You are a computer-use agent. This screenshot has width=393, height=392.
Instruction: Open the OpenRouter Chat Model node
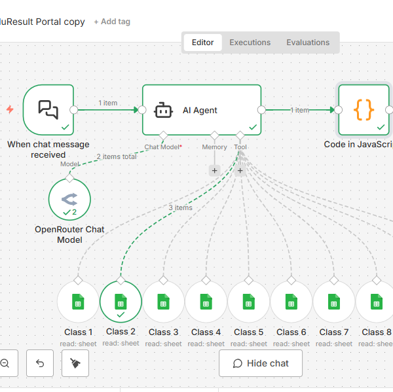pyautogui.click(x=69, y=199)
